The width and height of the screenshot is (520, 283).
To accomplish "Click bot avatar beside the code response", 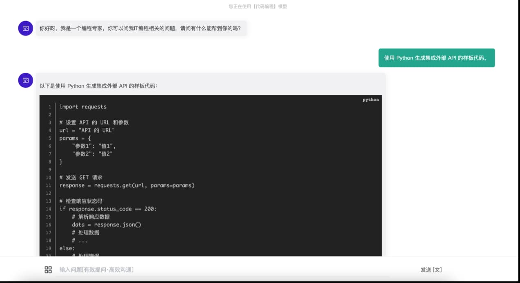I will (x=25, y=80).
